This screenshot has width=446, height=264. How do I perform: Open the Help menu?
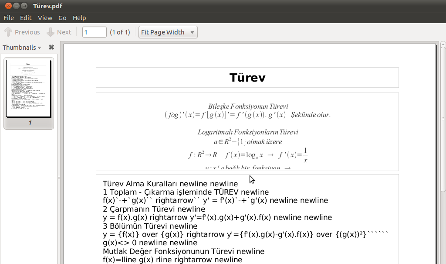click(x=79, y=18)
